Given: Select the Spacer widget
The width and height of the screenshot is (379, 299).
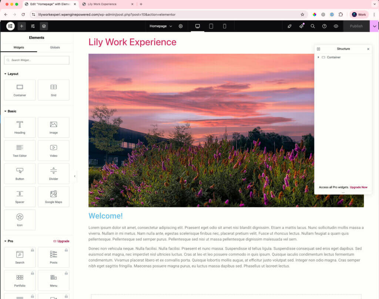Looking at the screenshot, I should pos(20,197).
